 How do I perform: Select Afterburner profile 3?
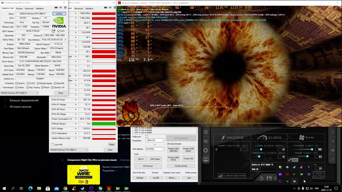(333, 141)
